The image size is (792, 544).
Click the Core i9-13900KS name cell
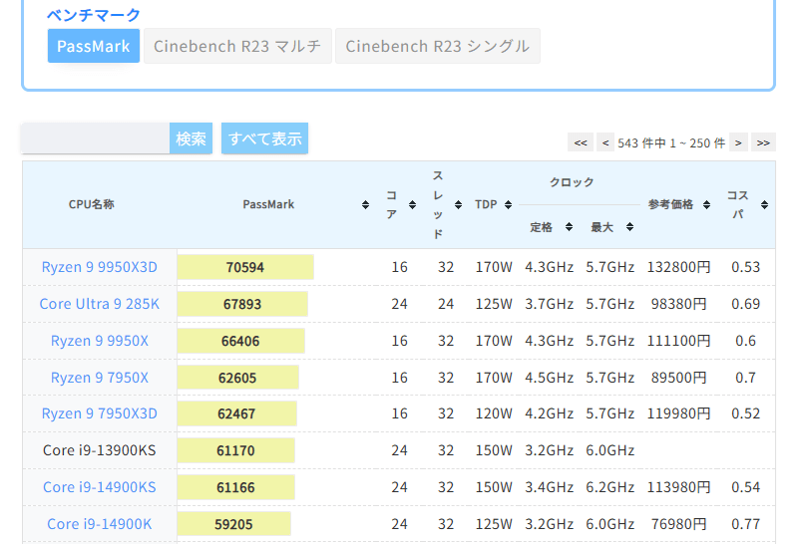click(100, 450)
